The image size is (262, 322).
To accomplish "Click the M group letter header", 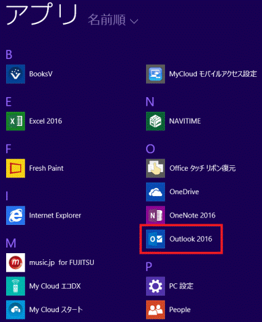I will 11,243.
